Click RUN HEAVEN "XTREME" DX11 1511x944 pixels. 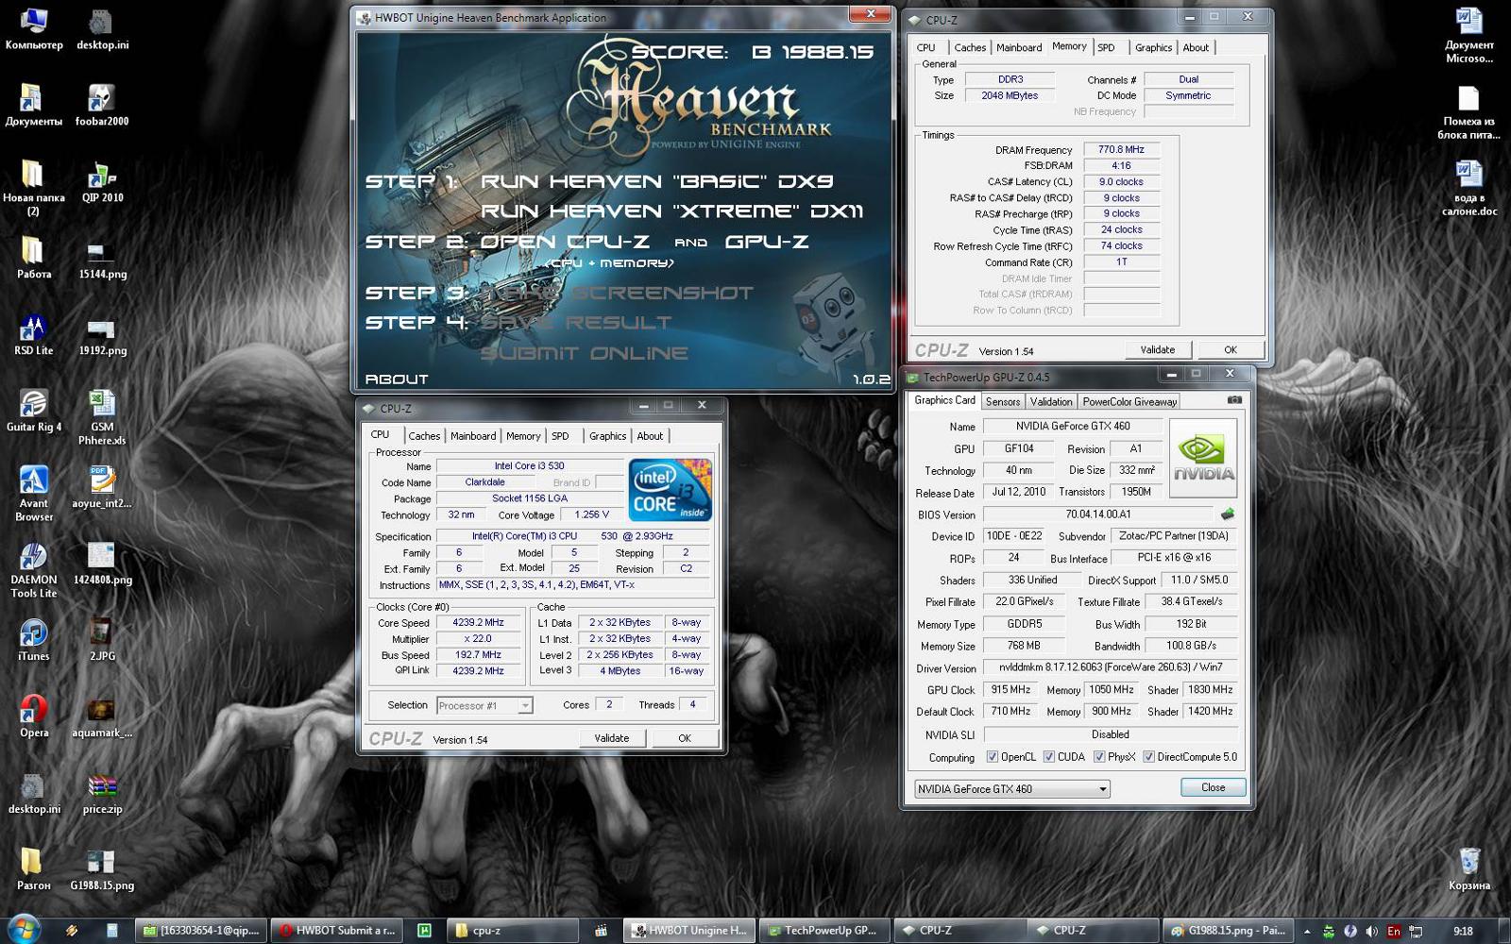[x=672, y=211]
